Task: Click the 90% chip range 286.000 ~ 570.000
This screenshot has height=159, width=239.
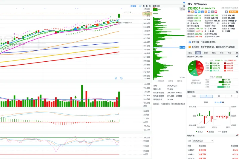Action: 174,93
